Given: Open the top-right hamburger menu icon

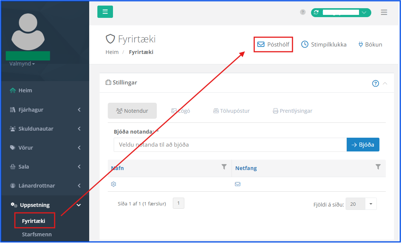Looking at the screenshot, I should [x=384, y=12].
